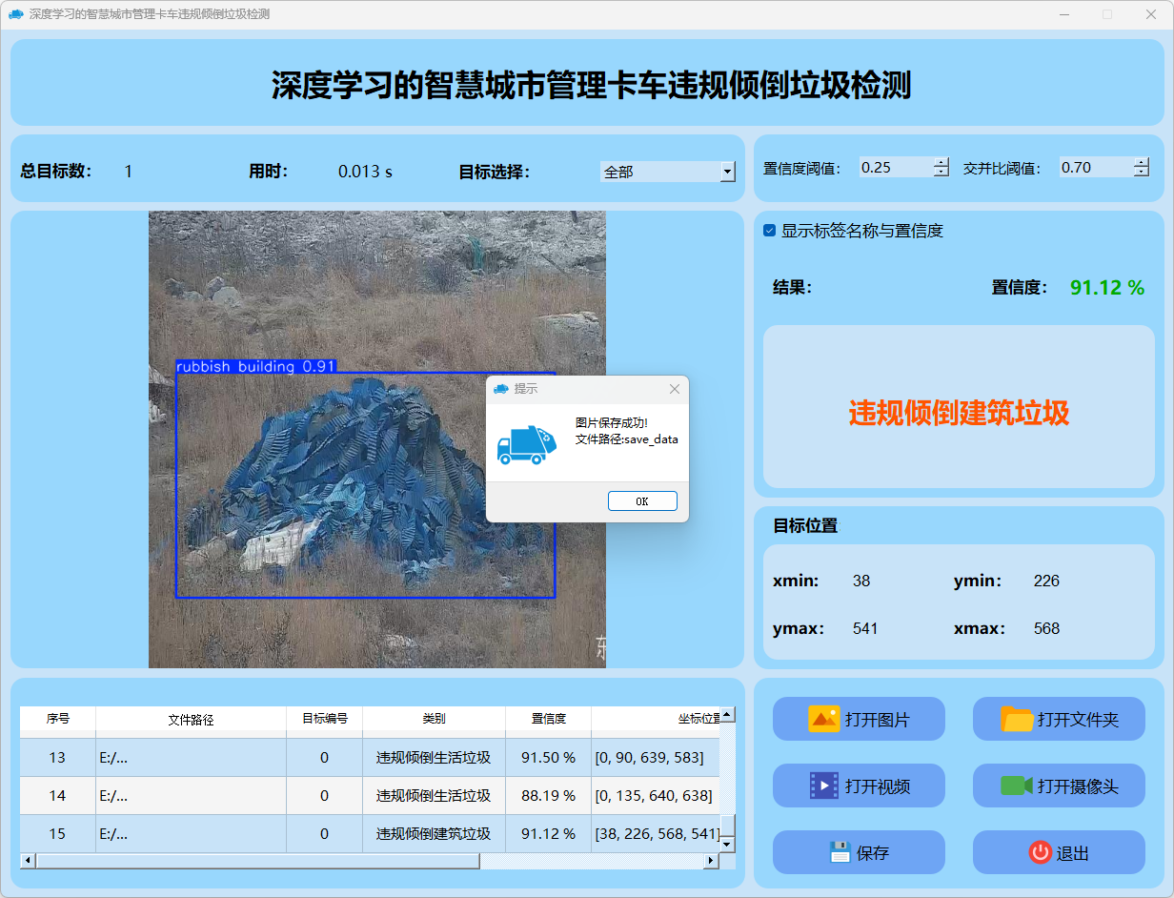The width and height of the screenshot is (1174, 898).
Task: Click the folder icon on 打开文件夹 button
Action: pyautogui.click(x=1017, y=719)
